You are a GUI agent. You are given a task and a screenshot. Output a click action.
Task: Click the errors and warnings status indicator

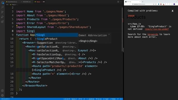[6, 99]
